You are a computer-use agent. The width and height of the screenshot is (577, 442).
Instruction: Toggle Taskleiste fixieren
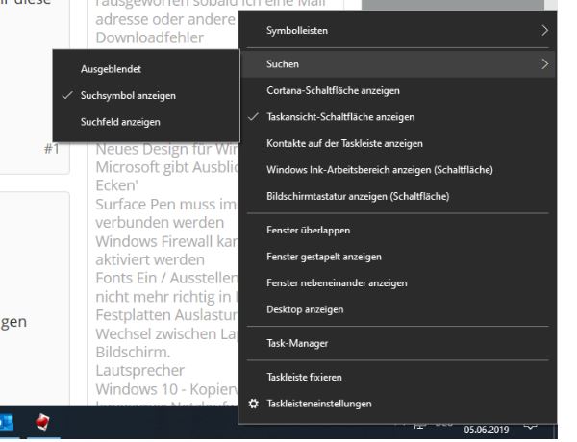coord(399,378)
